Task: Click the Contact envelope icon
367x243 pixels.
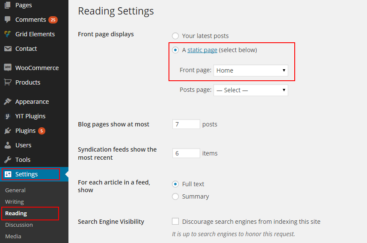Action: [8, 49]
